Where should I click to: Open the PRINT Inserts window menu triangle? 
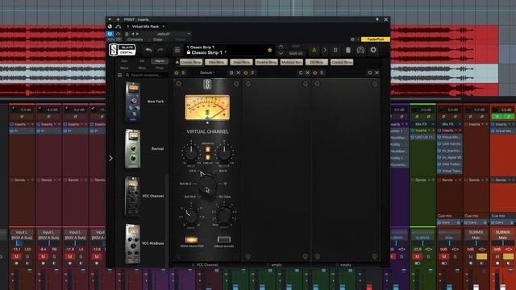point(110,19)
